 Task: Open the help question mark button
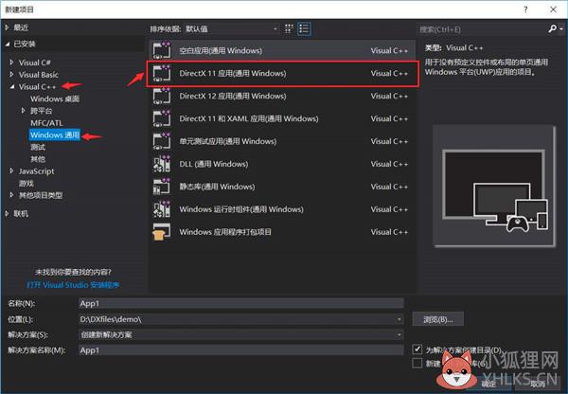(525, 9)
